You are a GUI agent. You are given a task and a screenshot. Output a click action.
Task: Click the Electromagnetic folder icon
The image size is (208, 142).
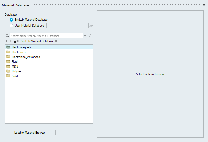(x=8, y=47)
